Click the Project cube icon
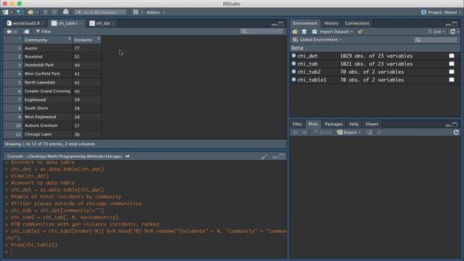This screenshot has height=261, width=464. click(x=423, y=12)
